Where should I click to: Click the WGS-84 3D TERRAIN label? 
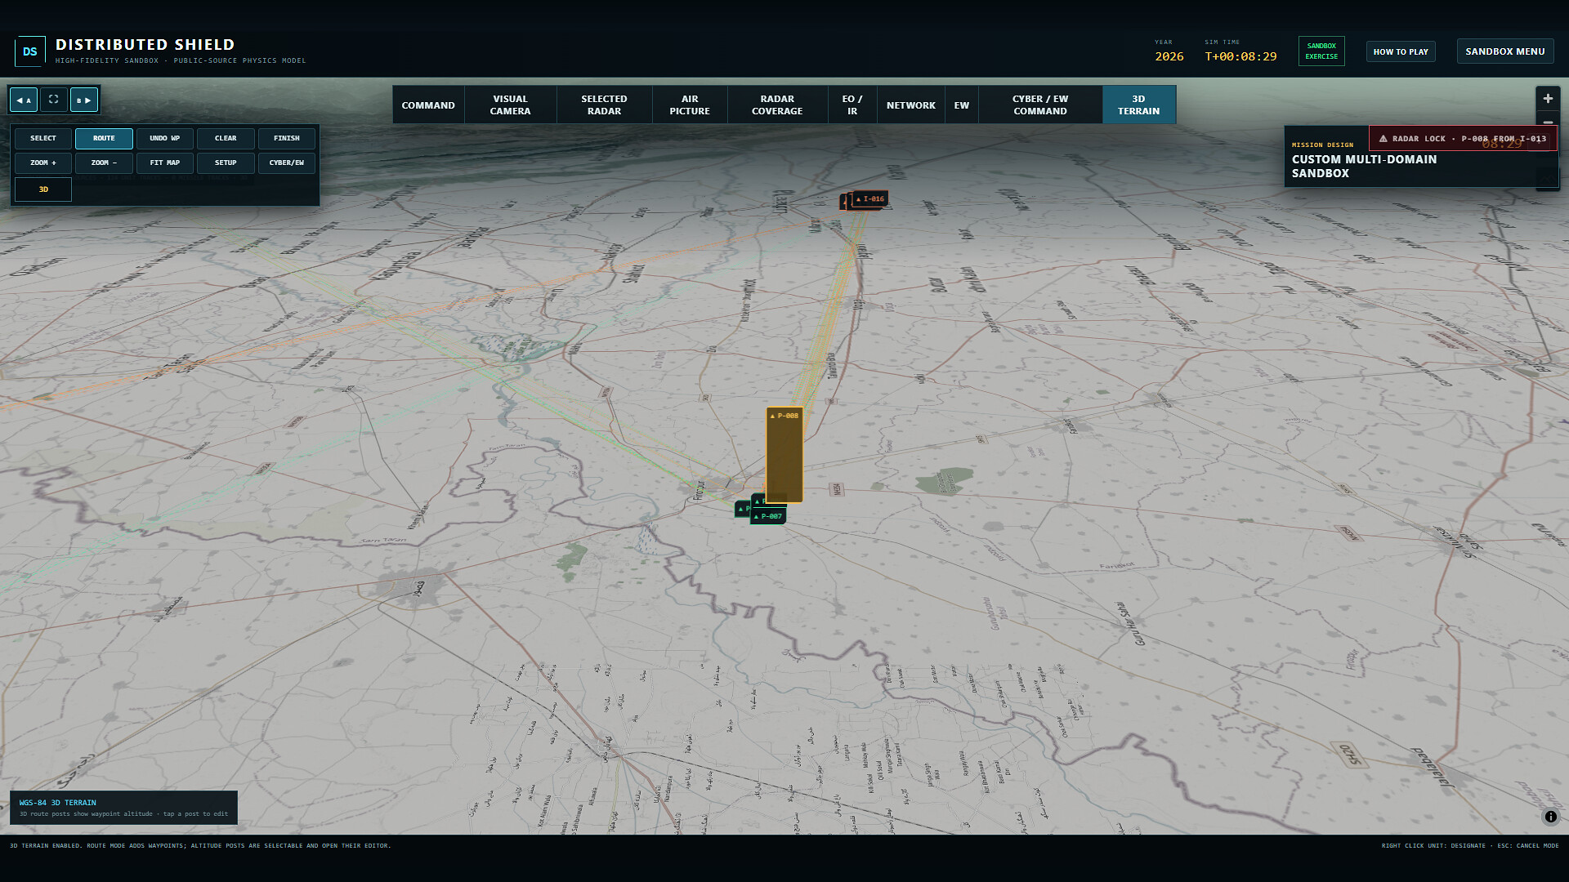pos(58,803)
